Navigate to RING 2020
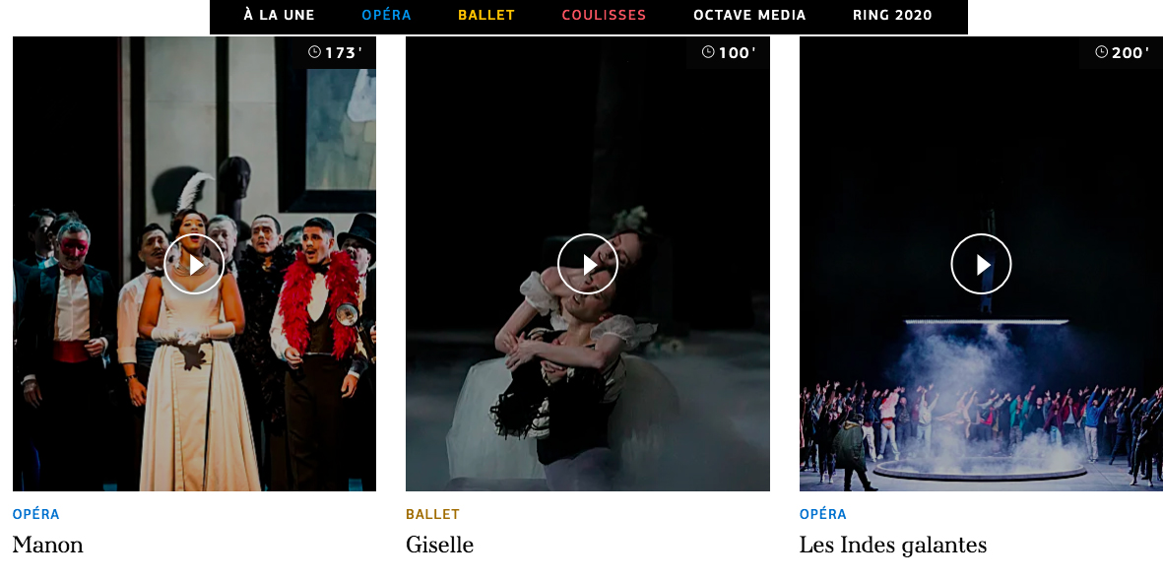The height and width of the screenshot is (580, 1163). 892,15
